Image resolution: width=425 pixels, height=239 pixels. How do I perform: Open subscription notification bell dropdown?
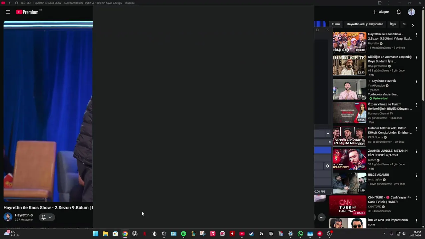tap(46, 217)
